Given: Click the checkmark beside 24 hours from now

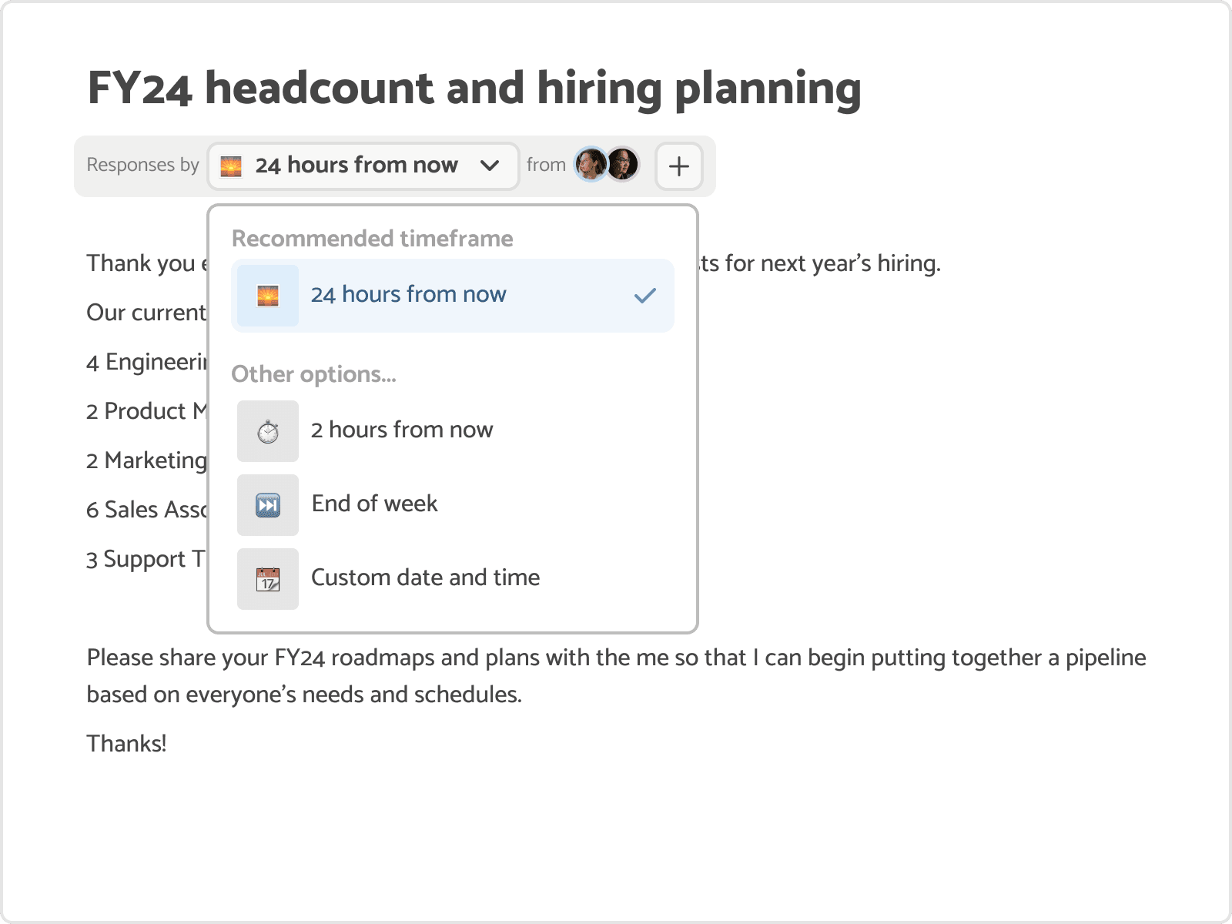Looking at the screenshot, I should (x=644, y=296).
